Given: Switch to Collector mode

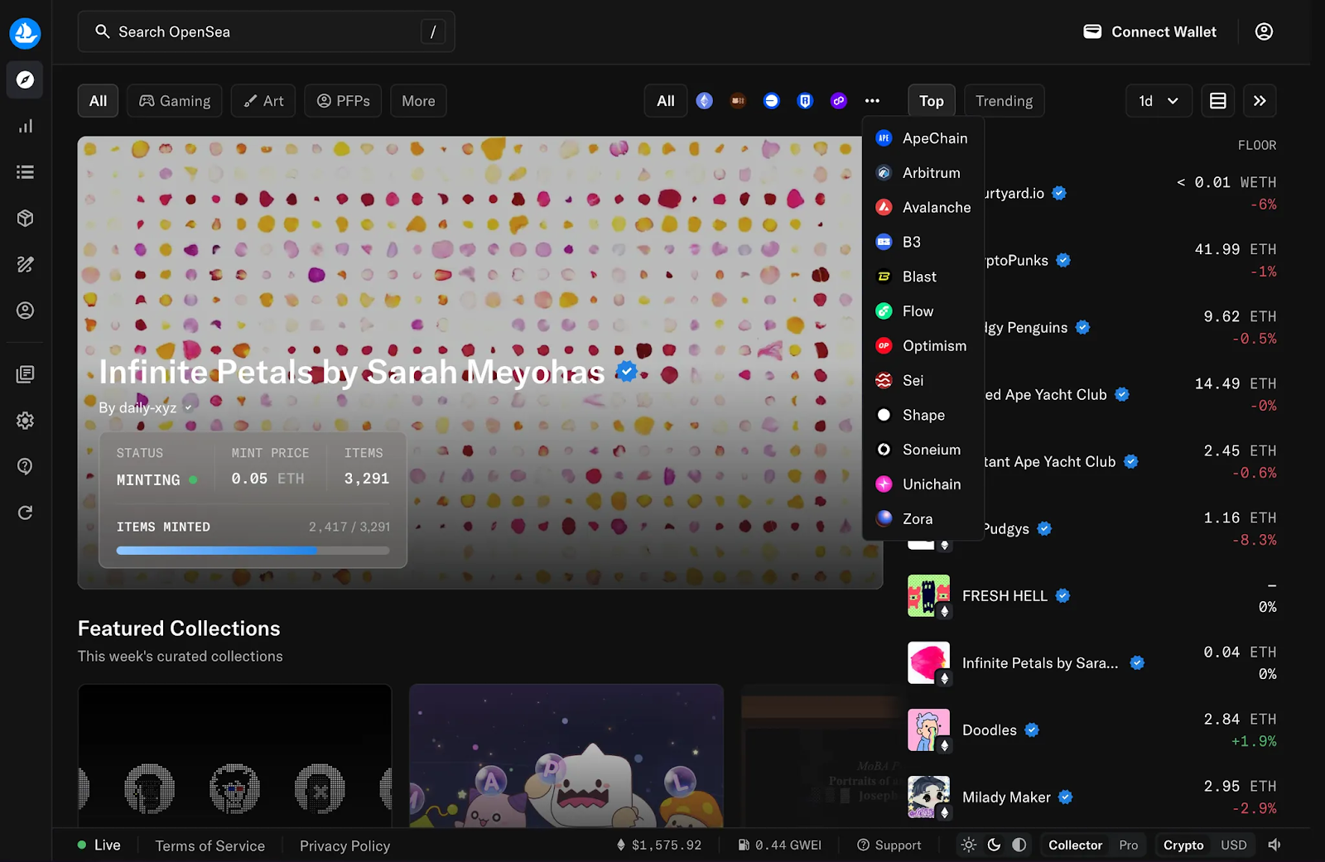Looking at the screenshot, I should tap(1075, 845).
